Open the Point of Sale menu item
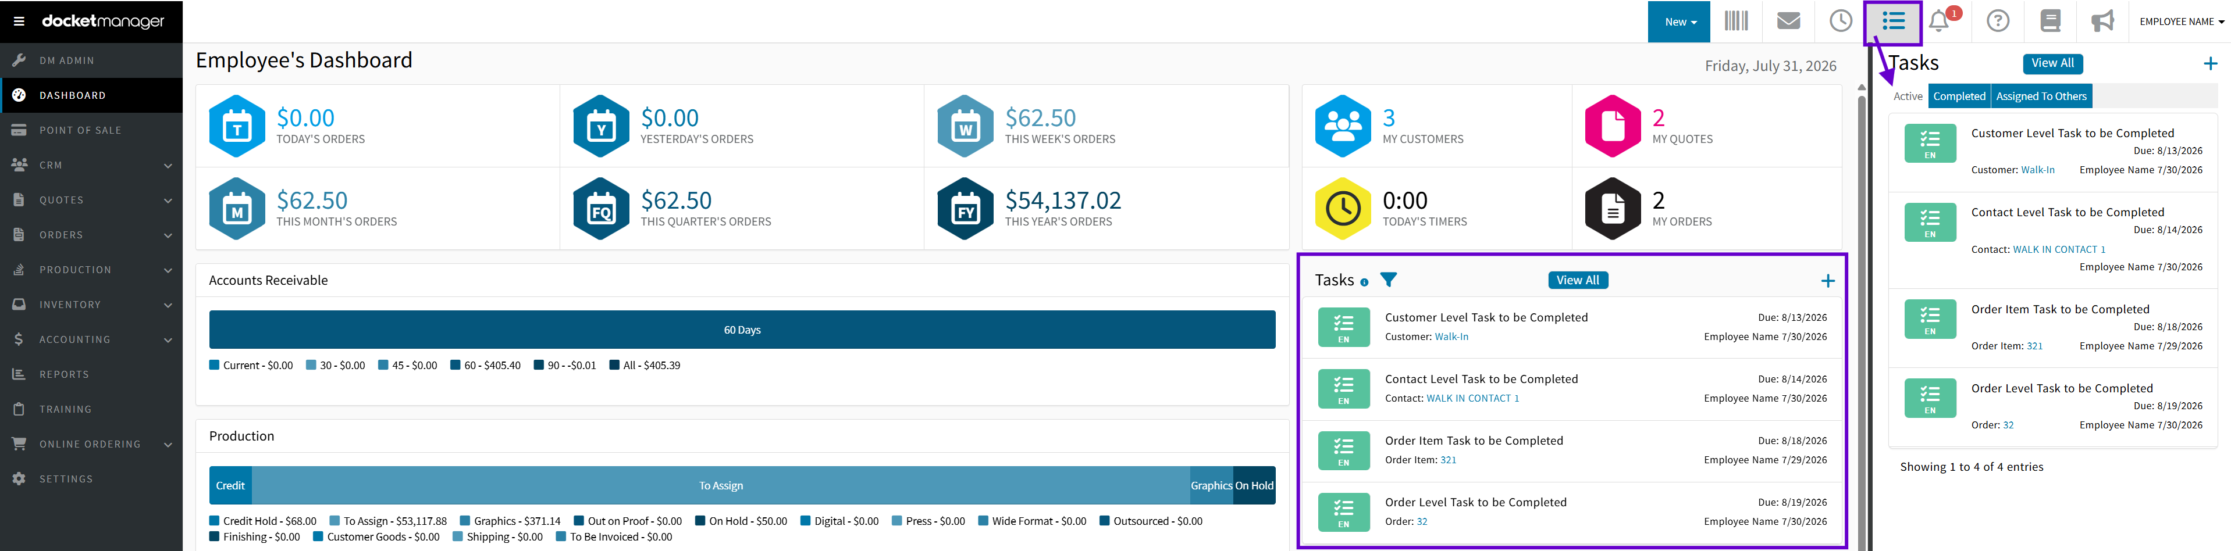Screen dimensions: 2231x551 click(92, 131)
